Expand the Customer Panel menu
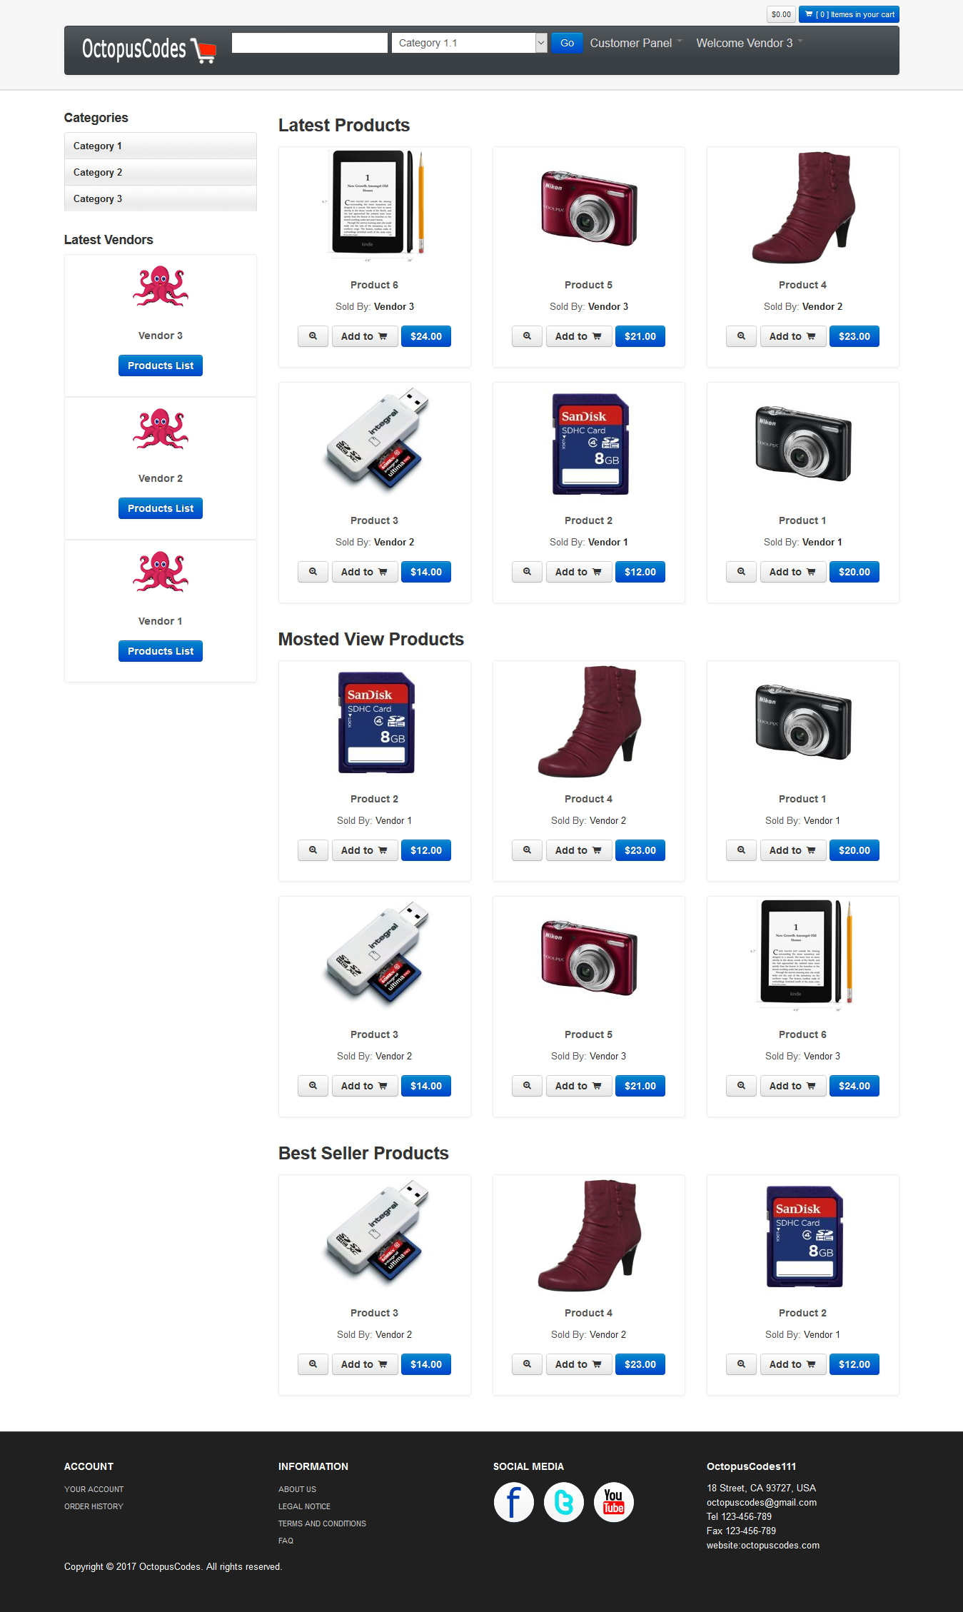 pyautogui.click(x=635, y=43)
